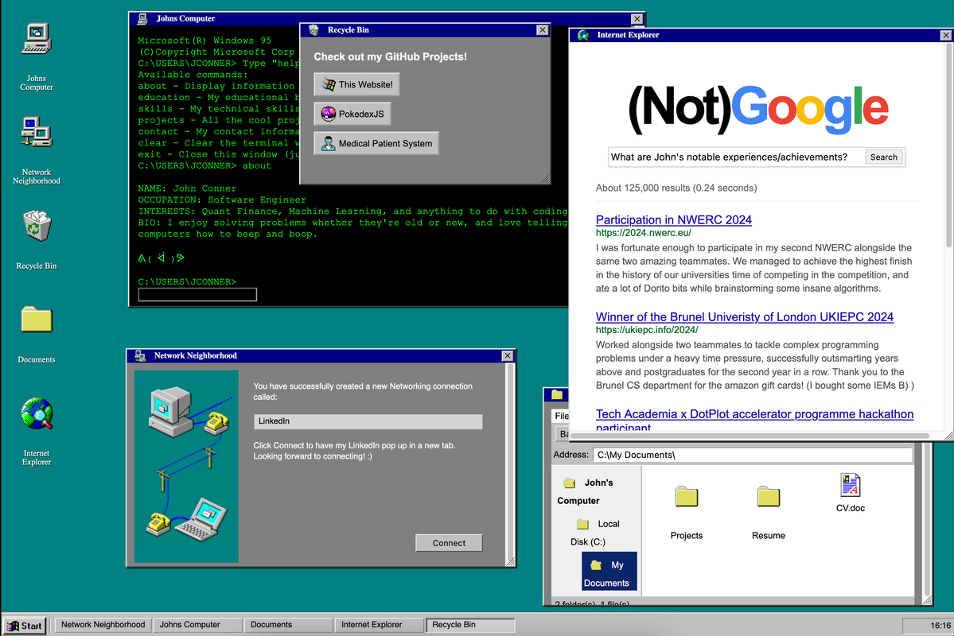
Task: Click the Address field showing C:\My Documents\
Action: coord(753,455)
